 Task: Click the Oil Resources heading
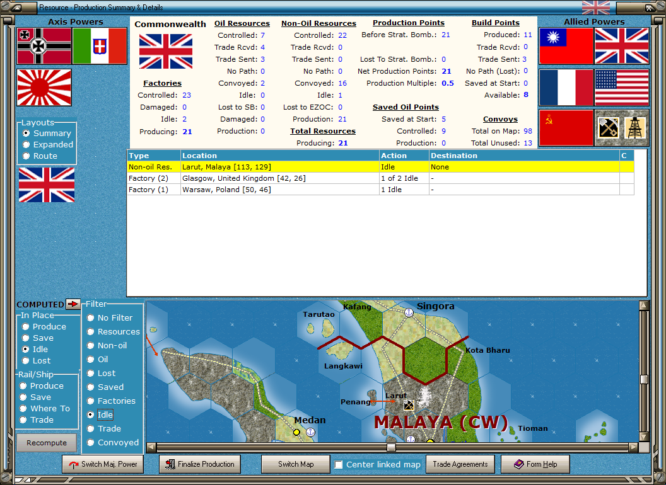242,23
